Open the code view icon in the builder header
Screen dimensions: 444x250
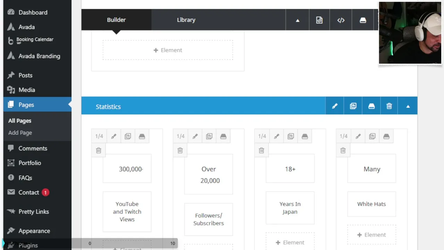click(x=341, y=20)
